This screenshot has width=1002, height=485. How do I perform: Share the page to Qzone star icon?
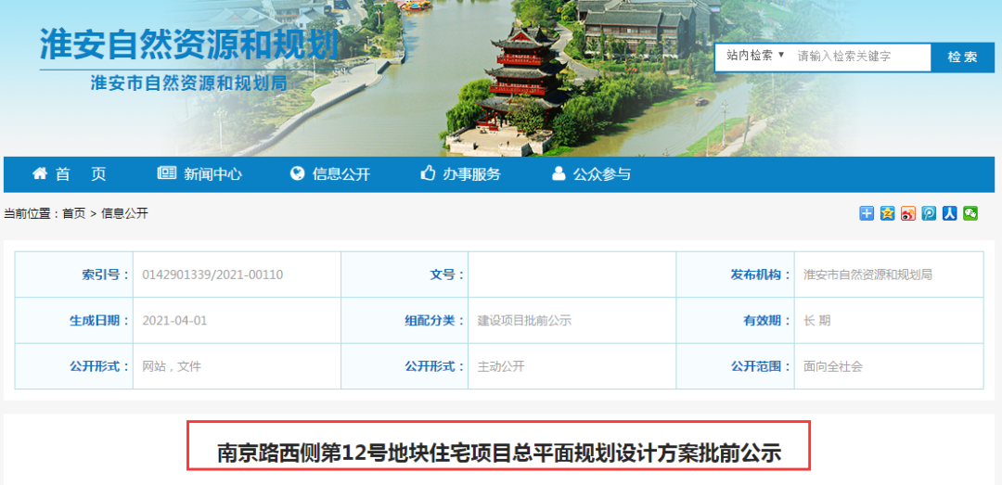(887, 213)
